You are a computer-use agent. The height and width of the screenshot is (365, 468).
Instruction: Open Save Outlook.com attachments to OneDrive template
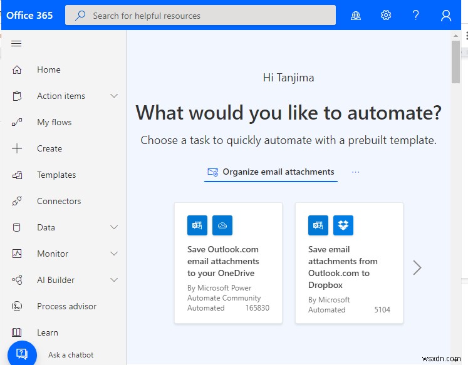click(228, 263)
